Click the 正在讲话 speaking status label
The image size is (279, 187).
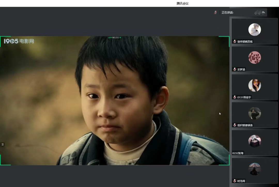(x=227, y=12)
